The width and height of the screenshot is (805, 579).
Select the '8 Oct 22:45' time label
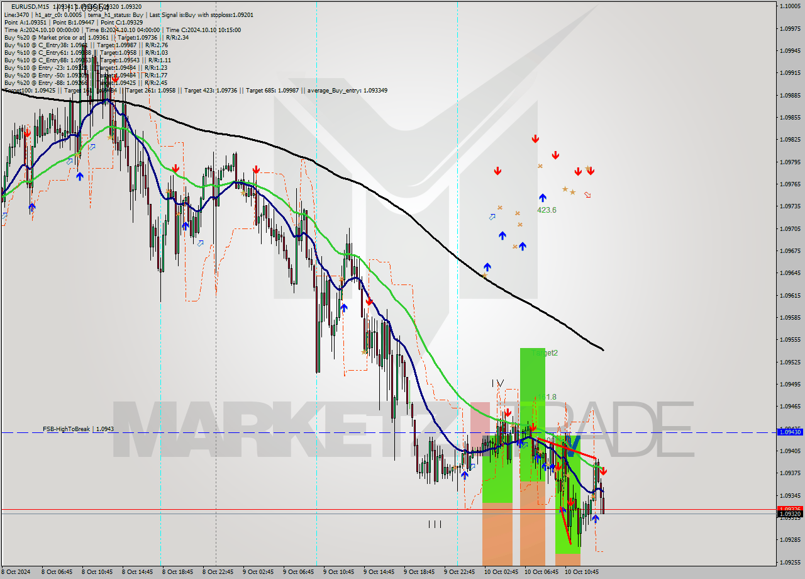point(218,572)
